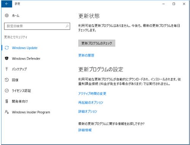
Task: Maximize the settings window
Action: click(174, 4)
